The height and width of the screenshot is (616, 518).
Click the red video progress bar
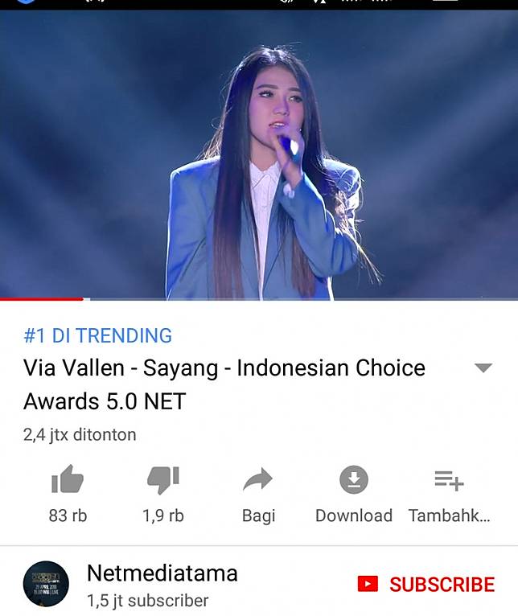coord(41,299)
